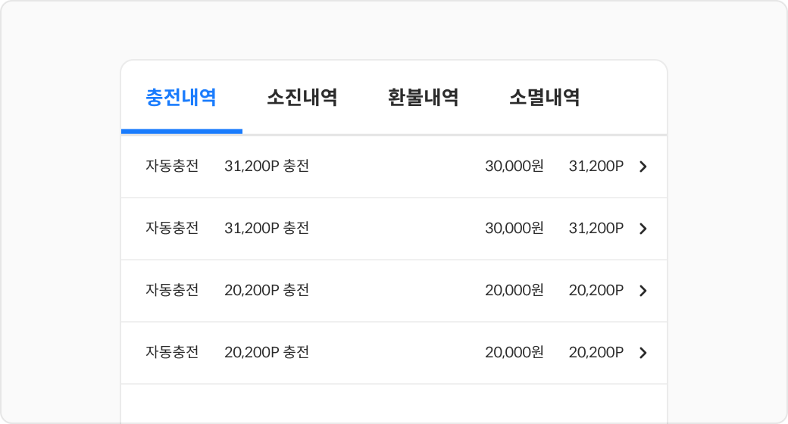Click 자동충전 label in the third row
788x424 pixels.
[172, 291]
